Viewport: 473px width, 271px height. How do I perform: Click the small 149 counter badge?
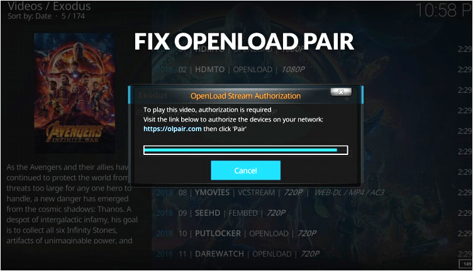click(x=466, y=264)
